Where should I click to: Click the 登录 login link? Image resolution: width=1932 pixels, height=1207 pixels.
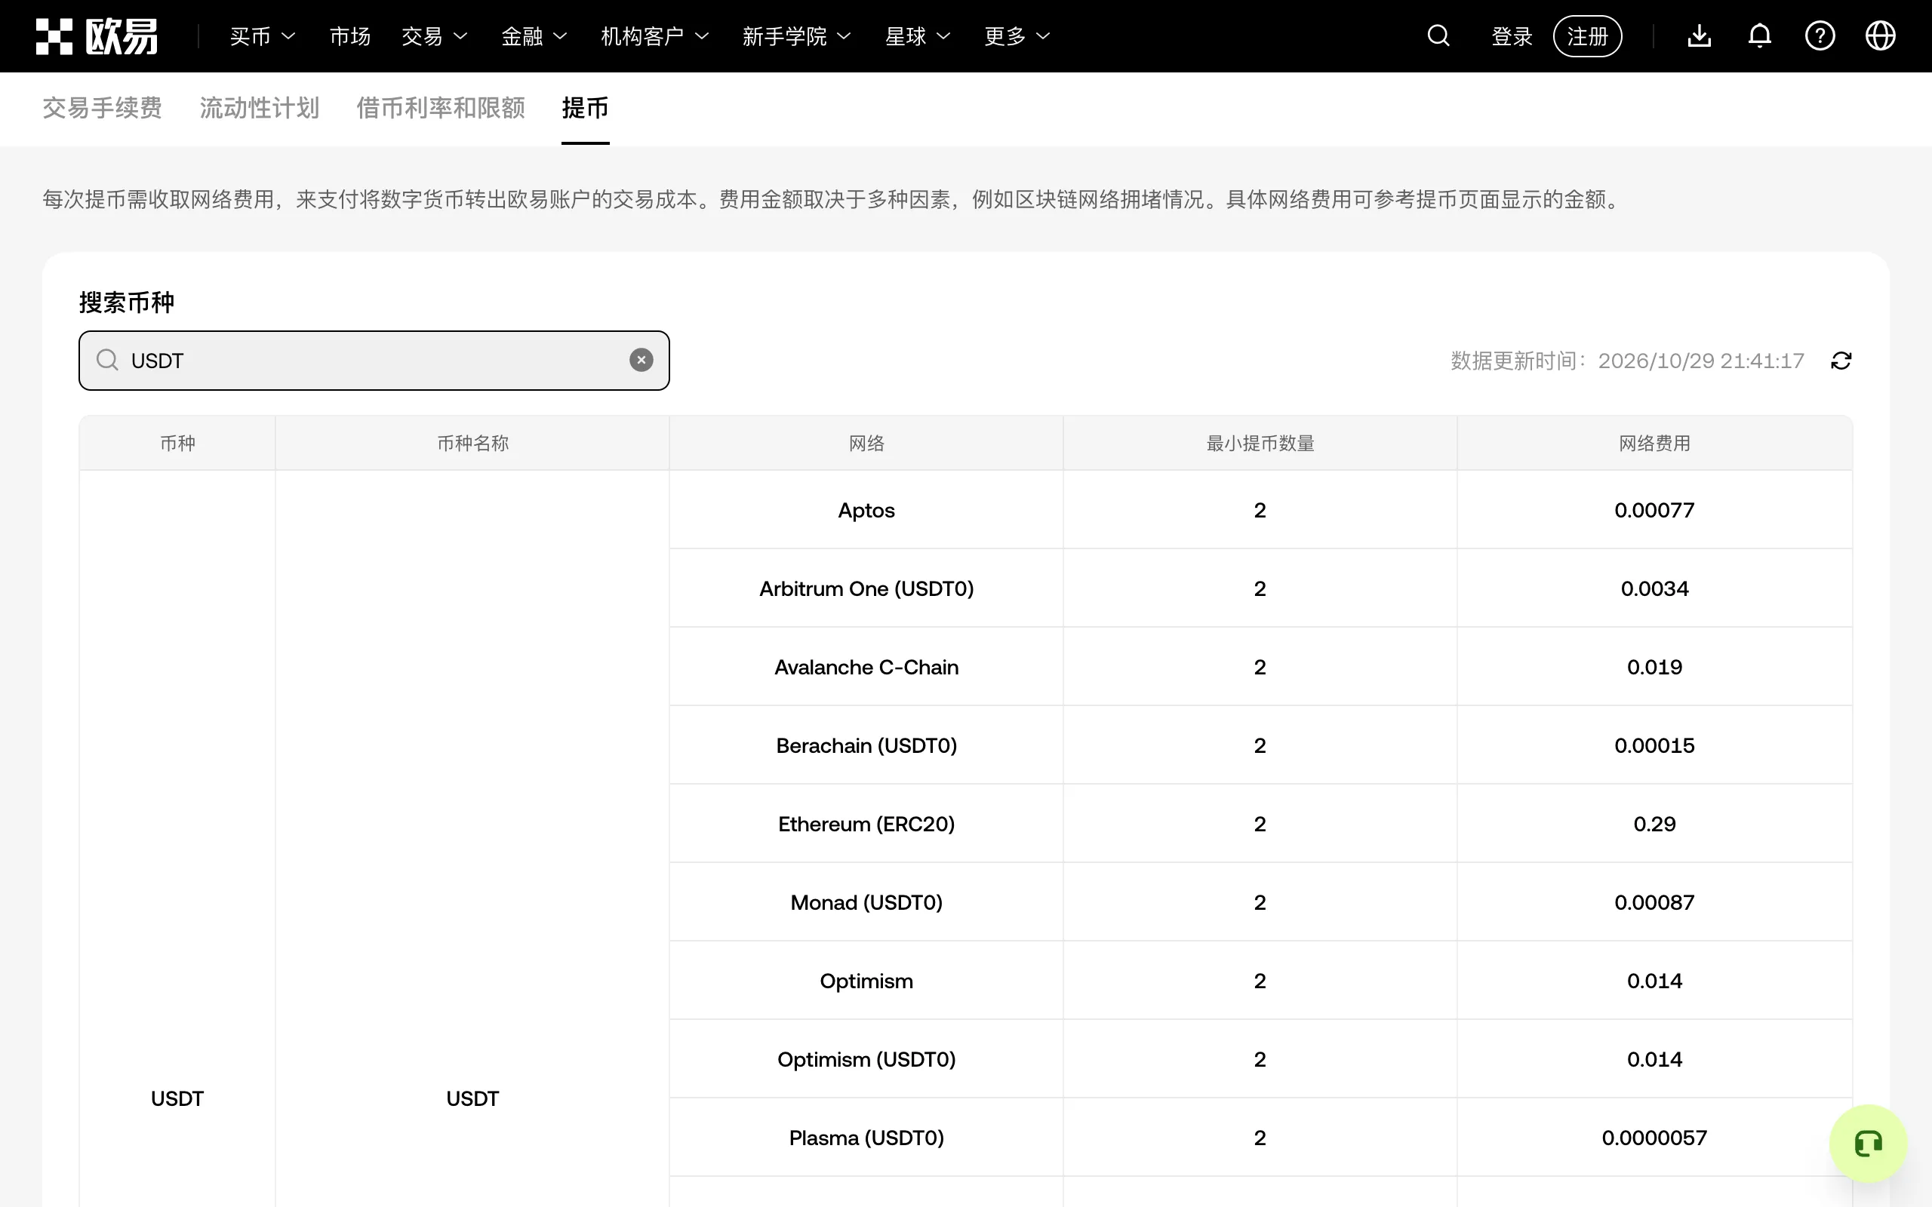(1512, 36)
